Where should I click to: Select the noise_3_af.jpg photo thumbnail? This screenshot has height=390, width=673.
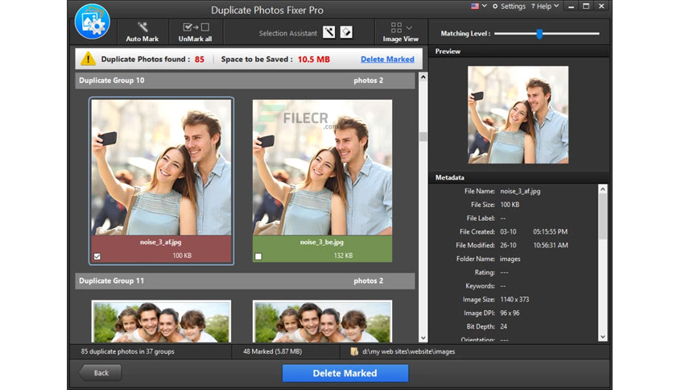(x=161, y=168)
